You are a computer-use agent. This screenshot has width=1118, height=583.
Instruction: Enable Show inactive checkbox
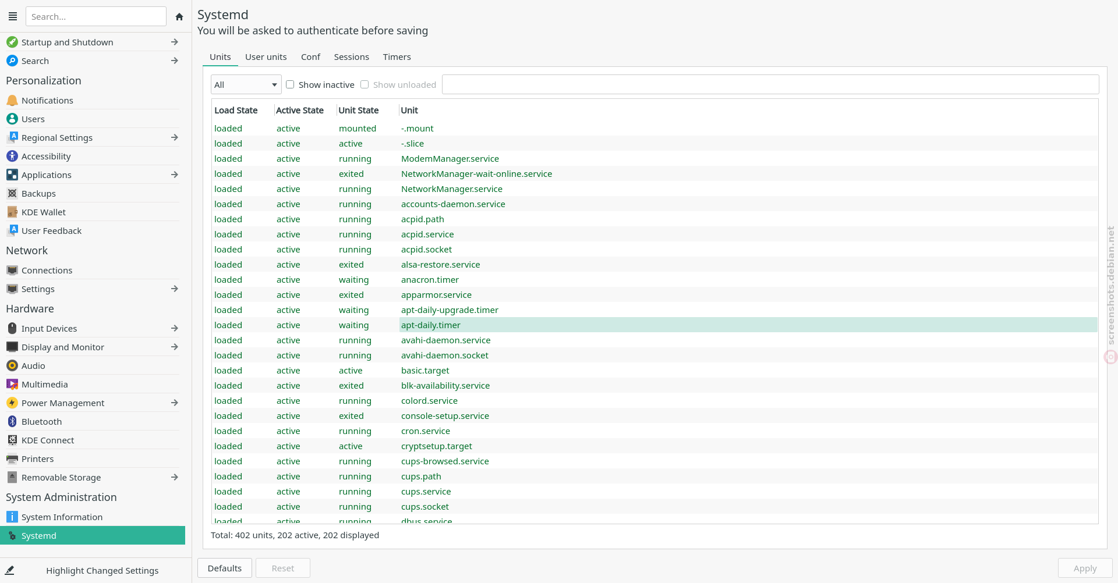coord(290,84)
